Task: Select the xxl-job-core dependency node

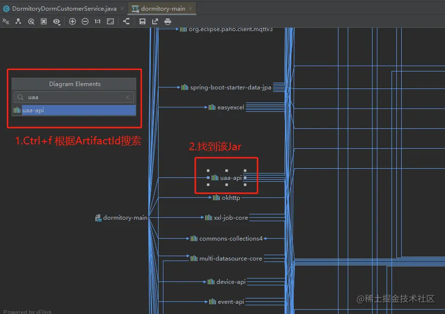Action: coord(227,218)
